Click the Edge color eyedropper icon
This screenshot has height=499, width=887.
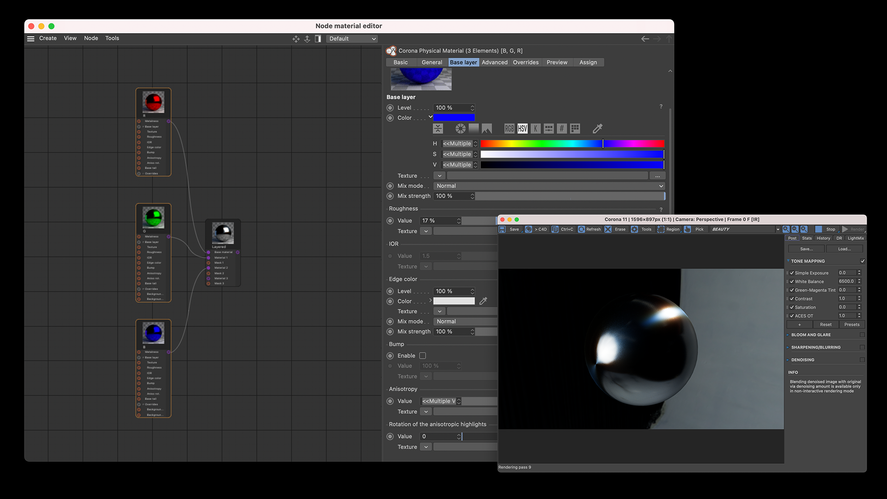tap(483, 301)
